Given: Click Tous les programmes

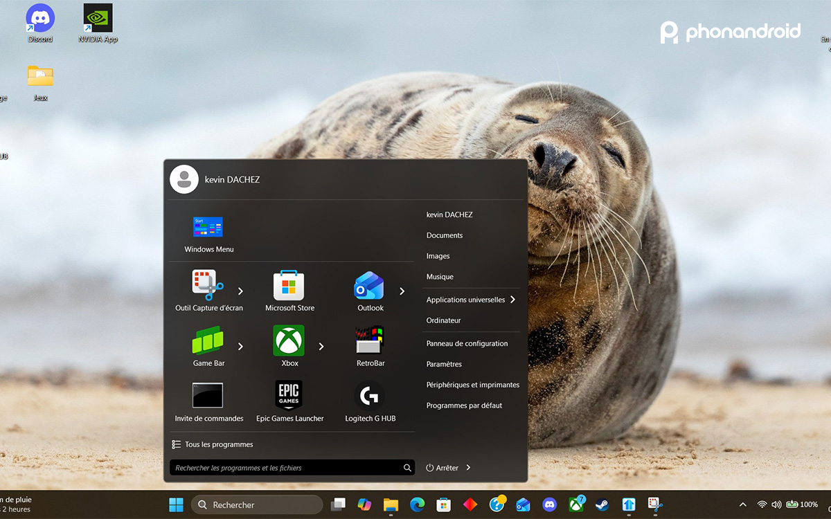Looking at the screenshot, I should click(x=213, y=444).
